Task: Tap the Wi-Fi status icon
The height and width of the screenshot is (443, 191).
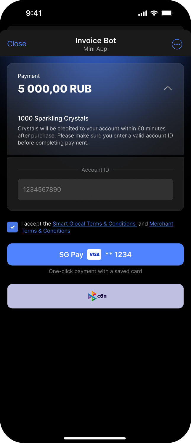Action: tap(154, 13)
